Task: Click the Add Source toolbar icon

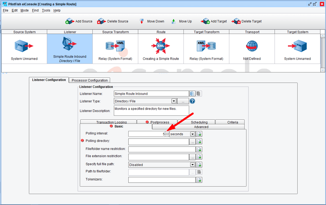Action: pyautogui.click(x=69, y=21)
